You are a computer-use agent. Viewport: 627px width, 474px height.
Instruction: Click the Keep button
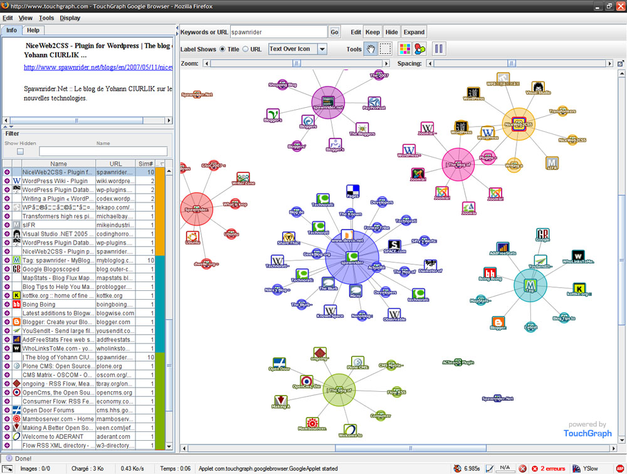click(372, 32)
